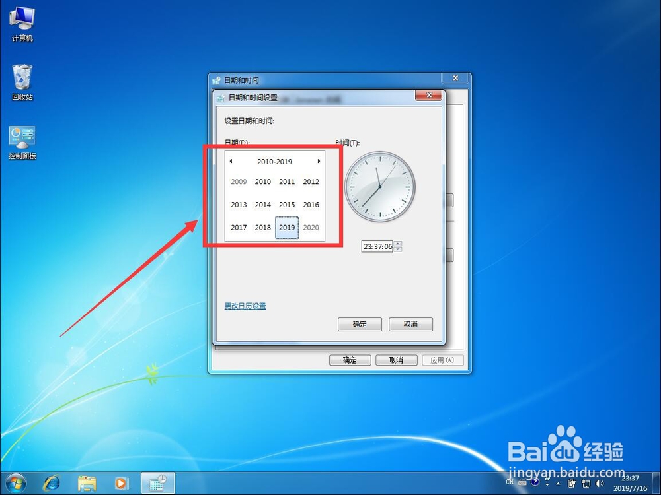Select year 2017 in the calendar
This screenshot has height=495, width=661.
[x=239, y=228]
